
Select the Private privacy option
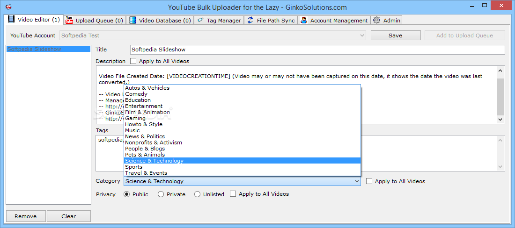click(x=161, y=194)
